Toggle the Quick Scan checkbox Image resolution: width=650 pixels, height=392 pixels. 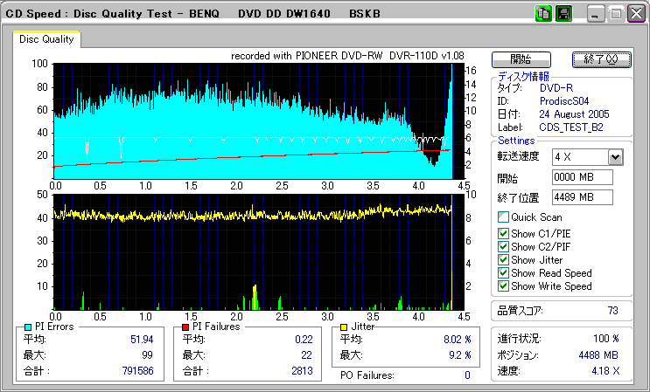point(503,217)
